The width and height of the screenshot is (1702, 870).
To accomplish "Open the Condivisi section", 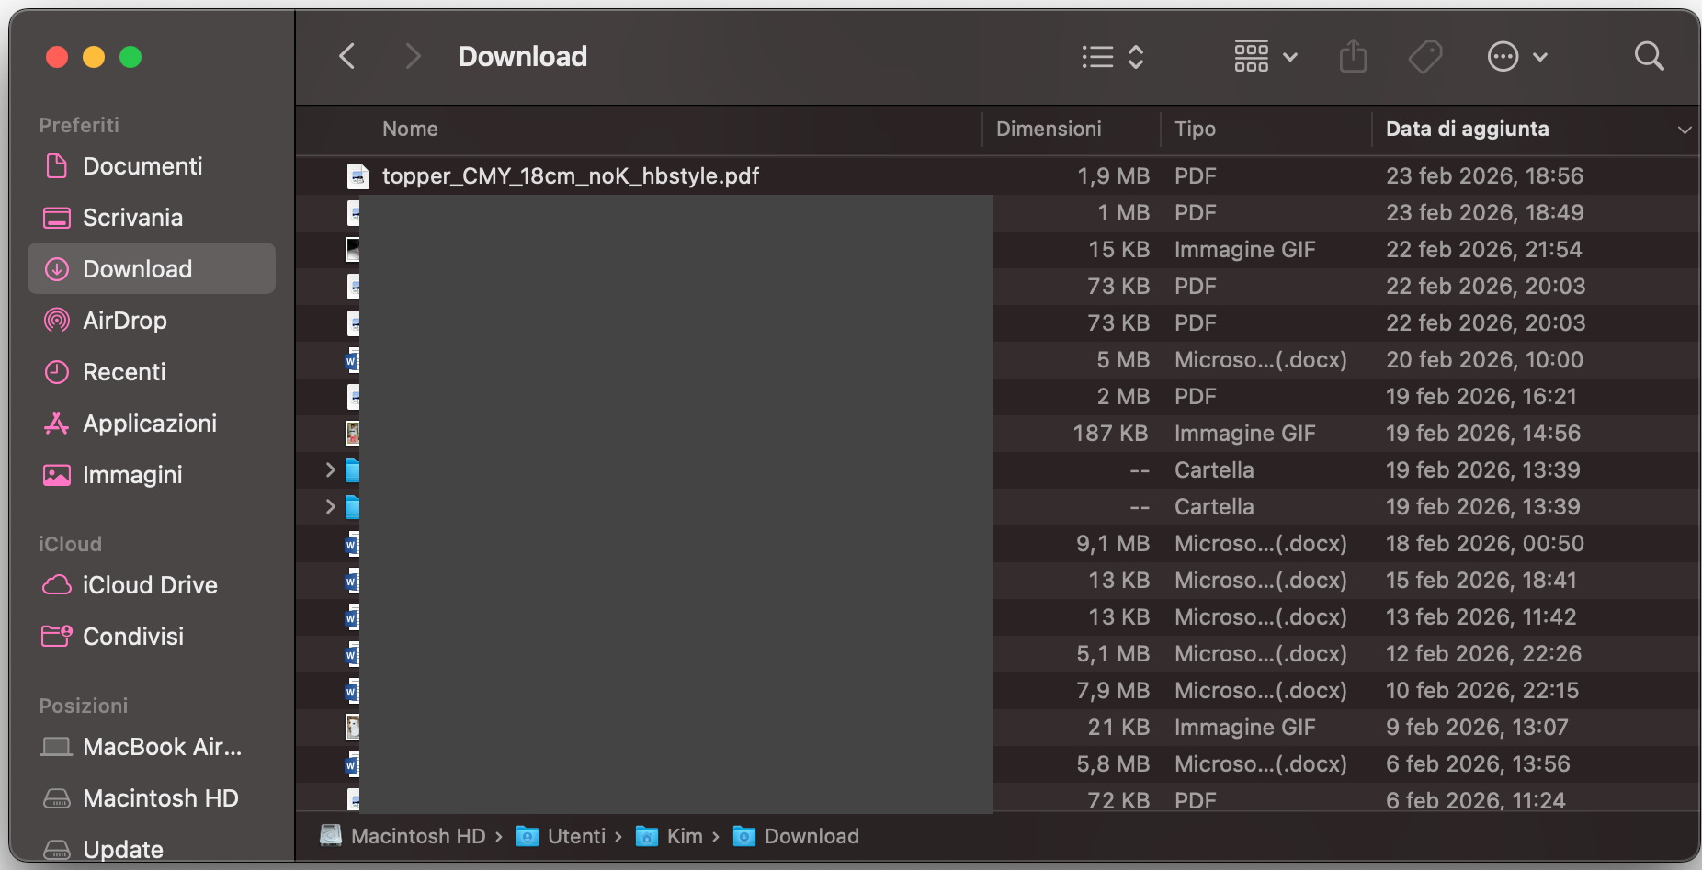I will pos(133,636).
